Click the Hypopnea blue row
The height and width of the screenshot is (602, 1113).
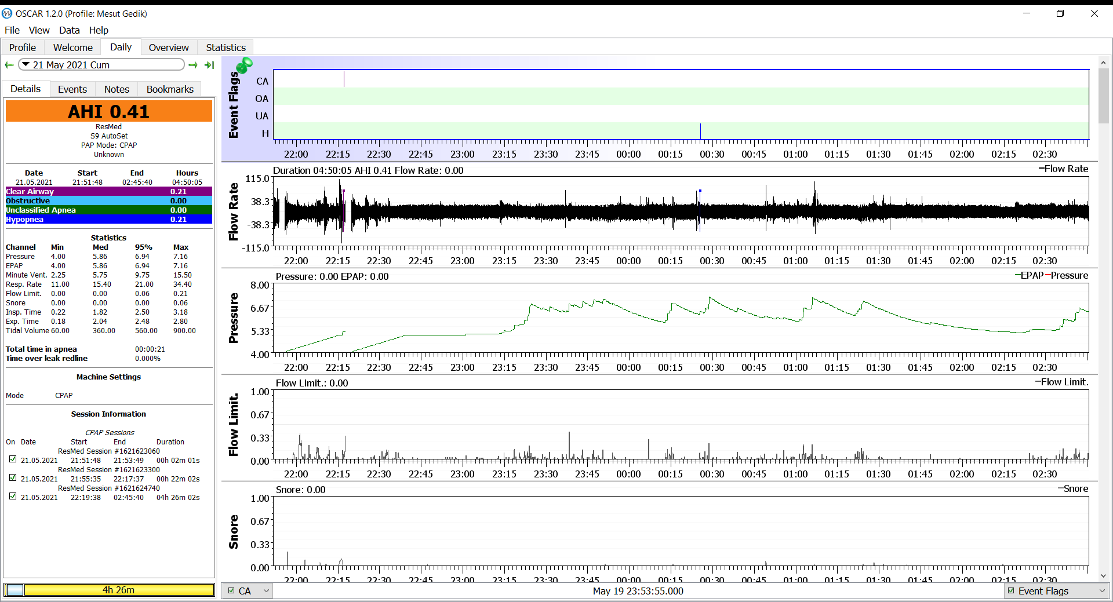(x=109, y=219)
